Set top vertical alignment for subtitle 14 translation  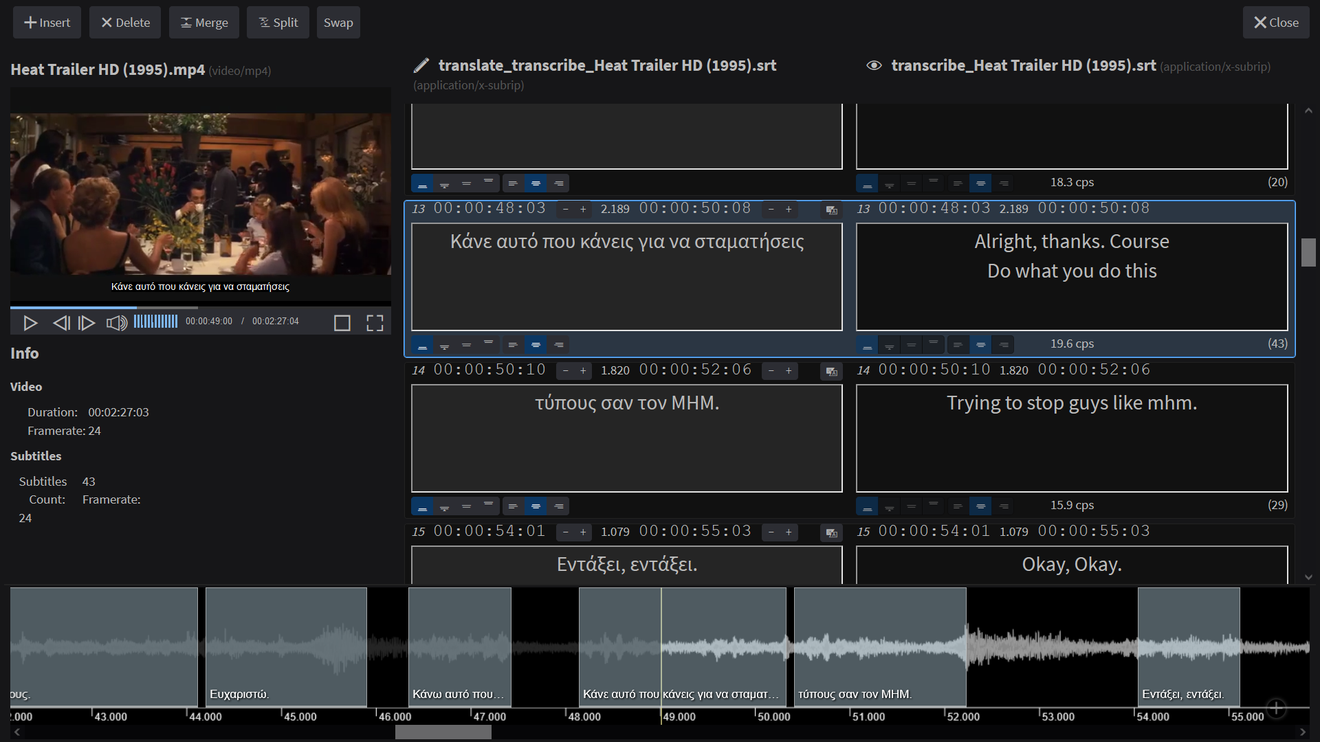click(488, 506)
